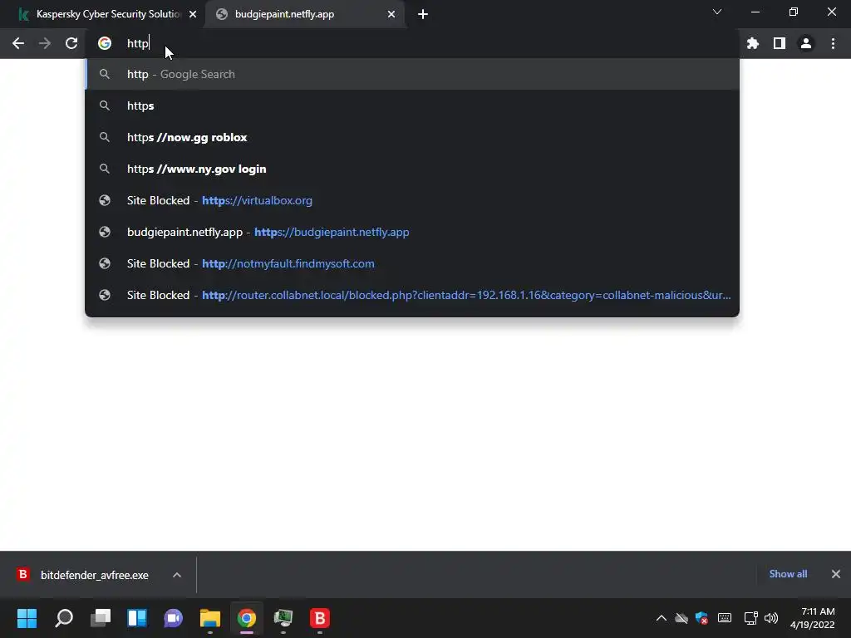Open Bitdefender from the taskbar
This screenshot has width=851, height=638.
click(320, 618)
